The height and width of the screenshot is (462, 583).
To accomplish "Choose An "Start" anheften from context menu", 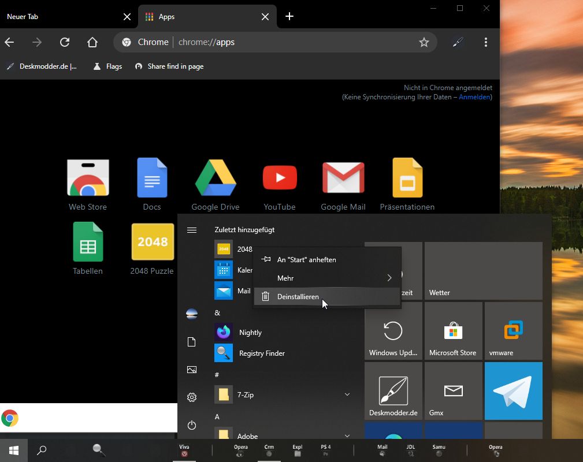I will (x=327, y=260).
